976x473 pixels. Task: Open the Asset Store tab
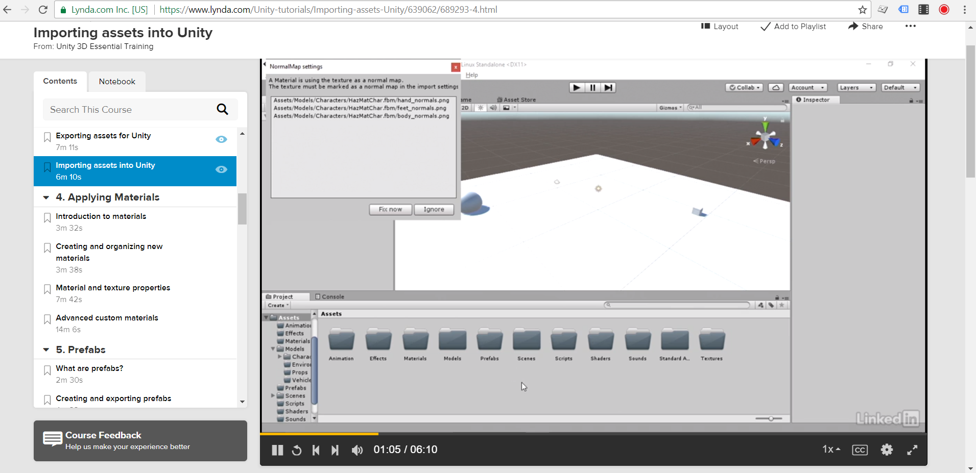[x=516, y=100]
